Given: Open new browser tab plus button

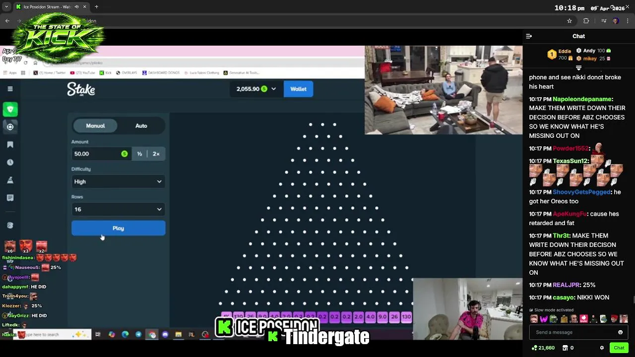Looking at the screenshot, I should point(96,7).
